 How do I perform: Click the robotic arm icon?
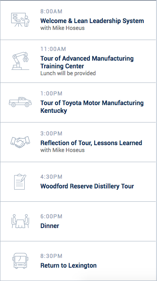coord(20,61)
